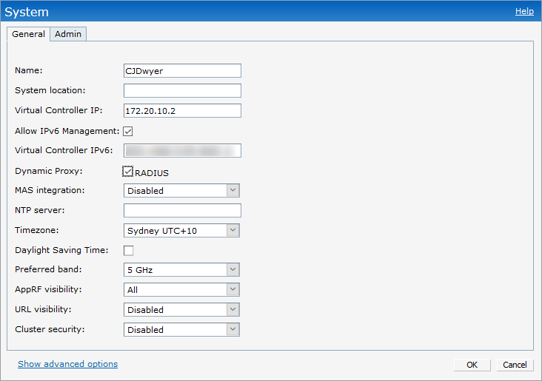
Task: Click Show advanced options link
Action: point(67,364)
